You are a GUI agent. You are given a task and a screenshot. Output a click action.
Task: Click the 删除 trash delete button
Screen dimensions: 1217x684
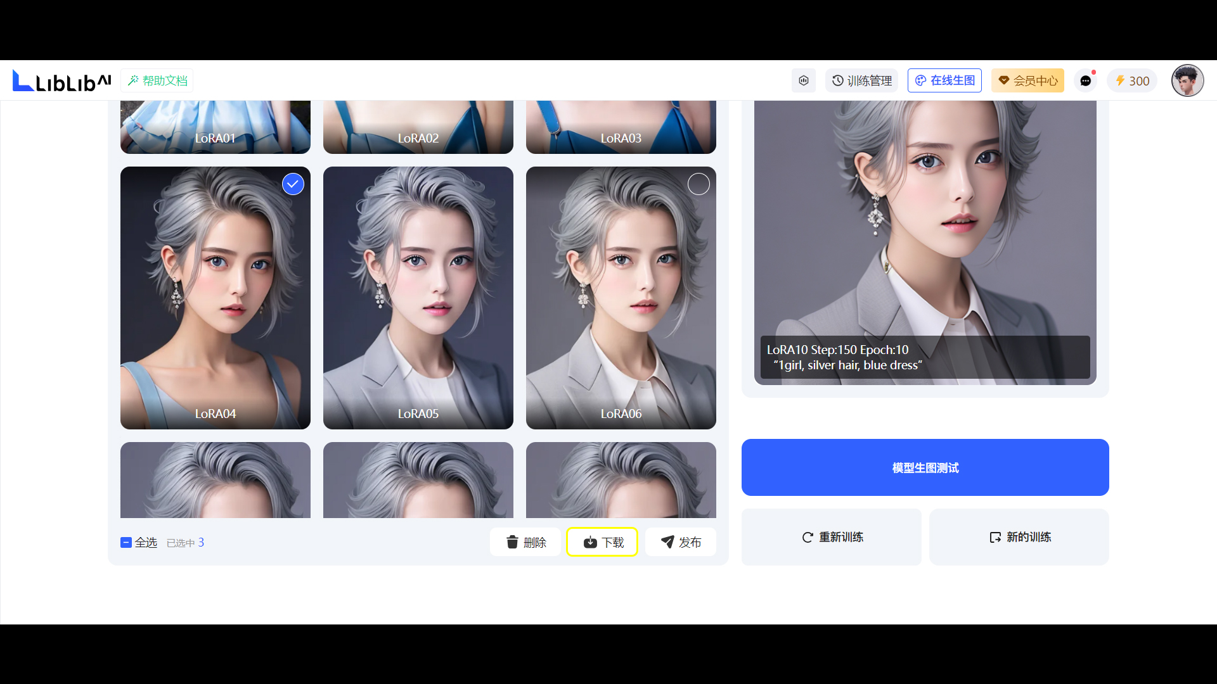[x=525, y=543]
